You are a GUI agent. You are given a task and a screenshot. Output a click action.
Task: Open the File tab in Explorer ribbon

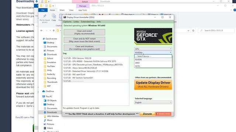point(43,10)
